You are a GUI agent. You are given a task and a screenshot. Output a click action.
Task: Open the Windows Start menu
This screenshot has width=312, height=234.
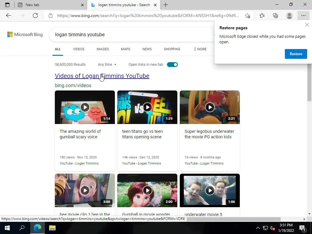click(x=7, y=228)
